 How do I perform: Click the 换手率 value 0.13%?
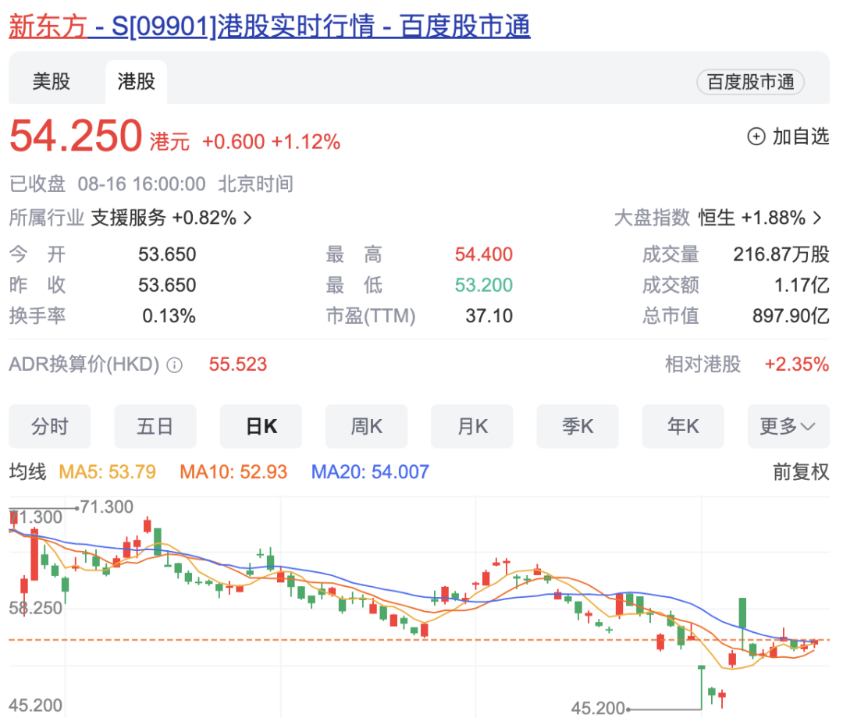click(x=169, y=315)
